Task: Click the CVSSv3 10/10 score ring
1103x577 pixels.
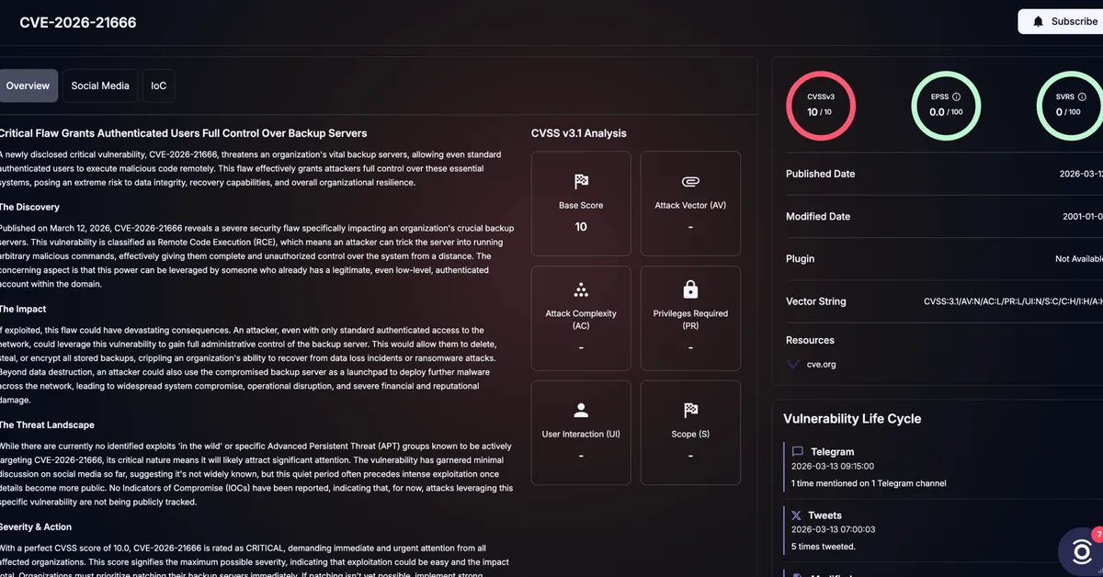Action: pyautogui.click(x=820, y=106)
